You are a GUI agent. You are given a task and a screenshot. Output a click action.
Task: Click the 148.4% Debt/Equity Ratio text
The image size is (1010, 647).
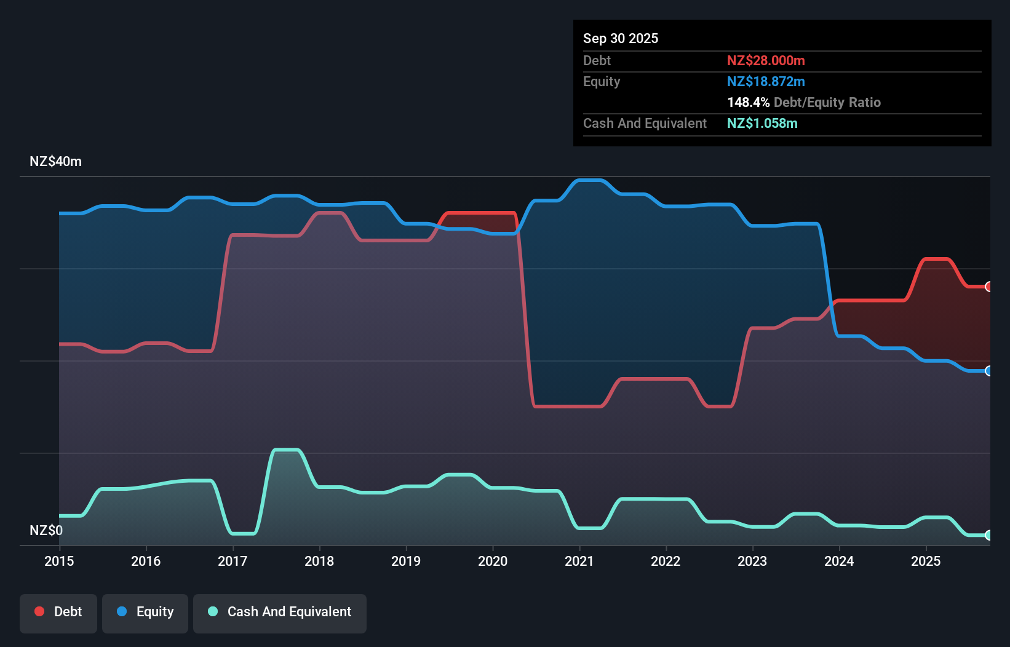804,102
